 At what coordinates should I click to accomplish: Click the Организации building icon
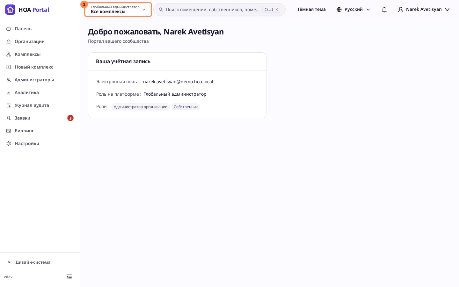[x=9, y=41]
